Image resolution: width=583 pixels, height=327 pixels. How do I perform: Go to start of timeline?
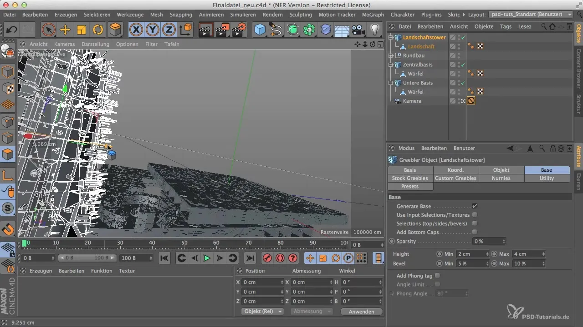coord(164,258)
